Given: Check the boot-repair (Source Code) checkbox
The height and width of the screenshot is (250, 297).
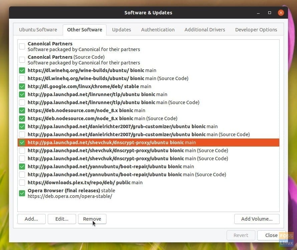Looking at the screenshot, I should [22, 175].
